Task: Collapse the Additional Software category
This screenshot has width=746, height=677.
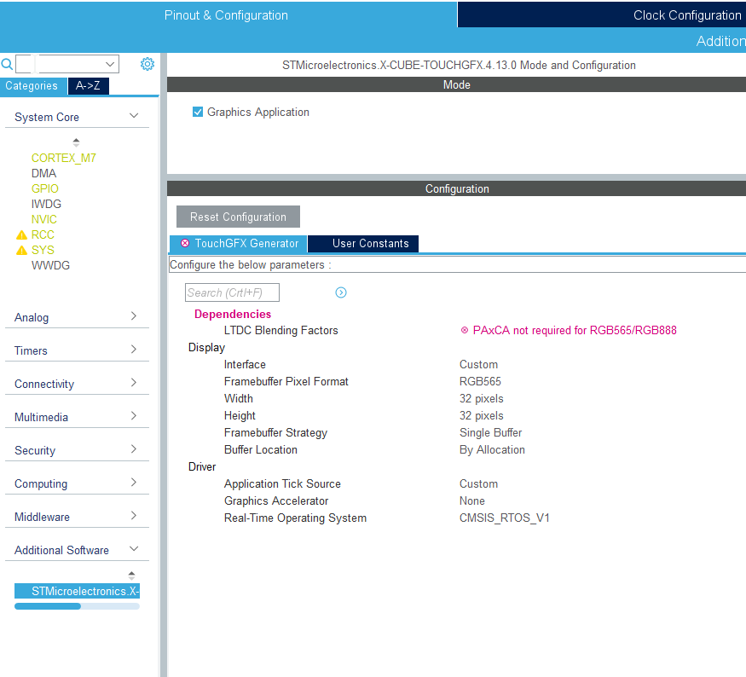Action: pos(134,548)
